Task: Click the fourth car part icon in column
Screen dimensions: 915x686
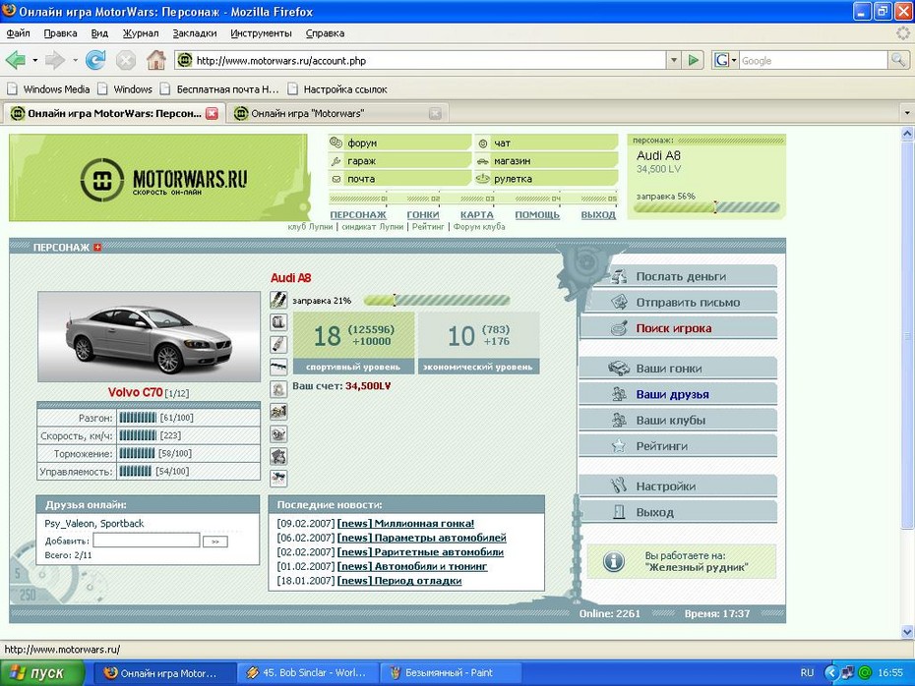Action: click(x=278, y=368)
